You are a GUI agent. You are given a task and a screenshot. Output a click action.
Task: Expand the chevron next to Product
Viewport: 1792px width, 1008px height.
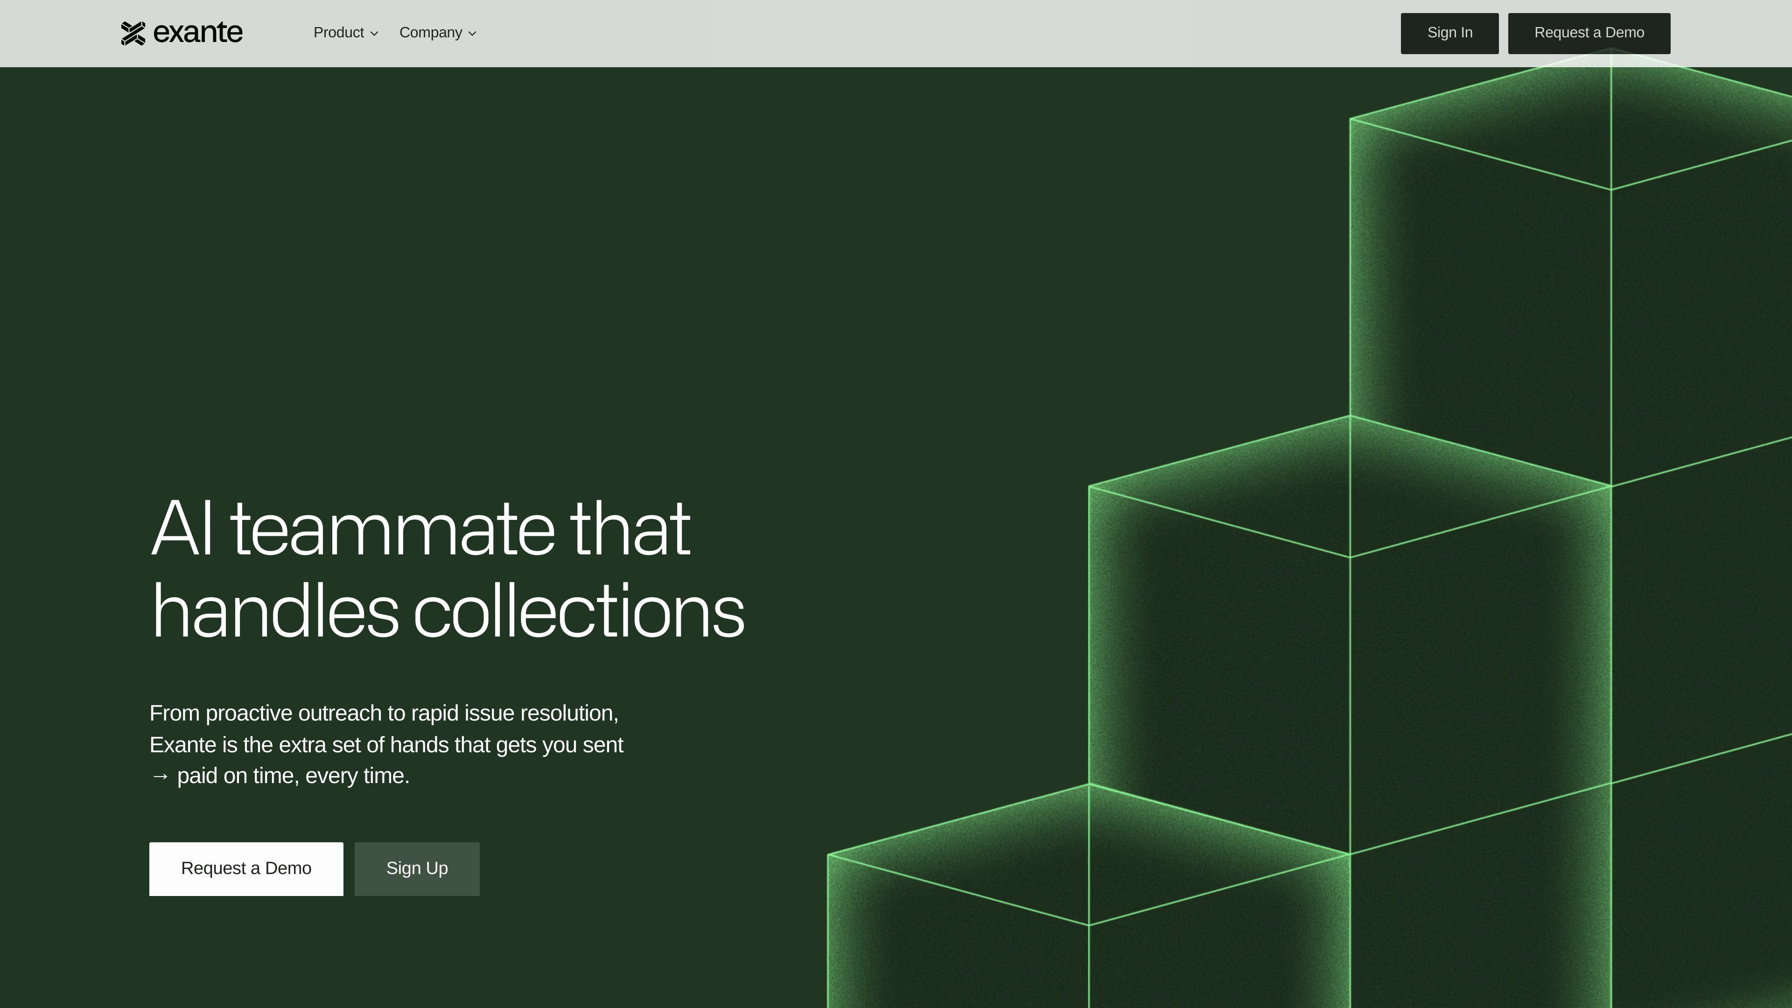(x=374, y=34)
